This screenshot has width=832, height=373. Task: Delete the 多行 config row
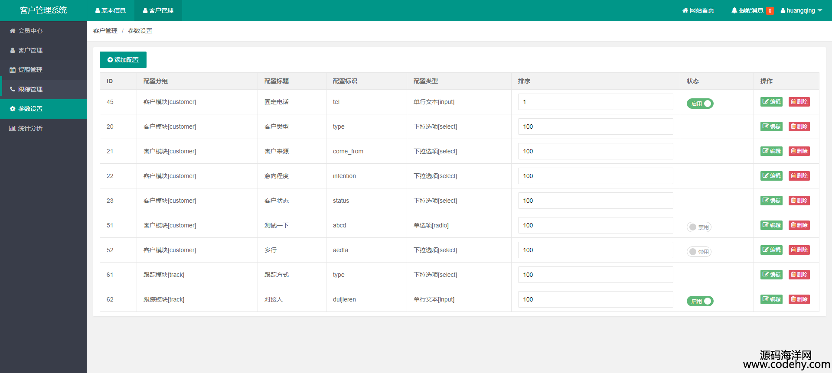point(799,250)
